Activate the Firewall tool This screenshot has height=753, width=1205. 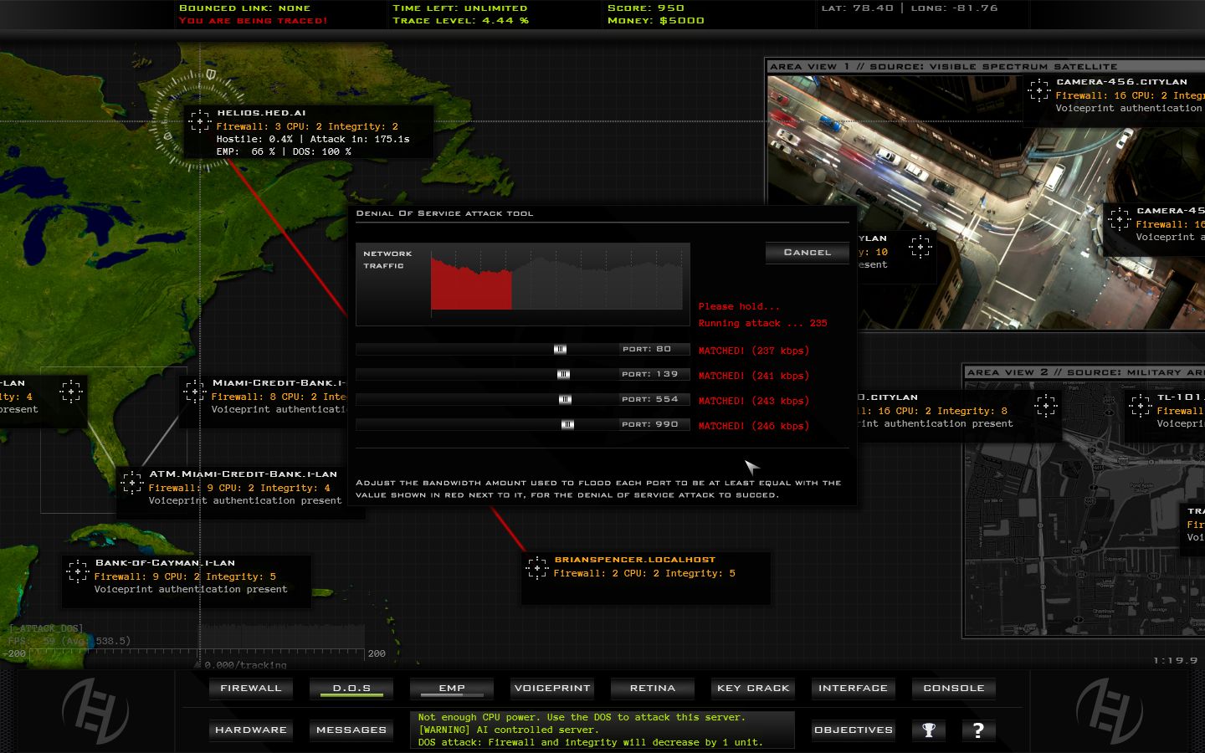click(250, 688)
